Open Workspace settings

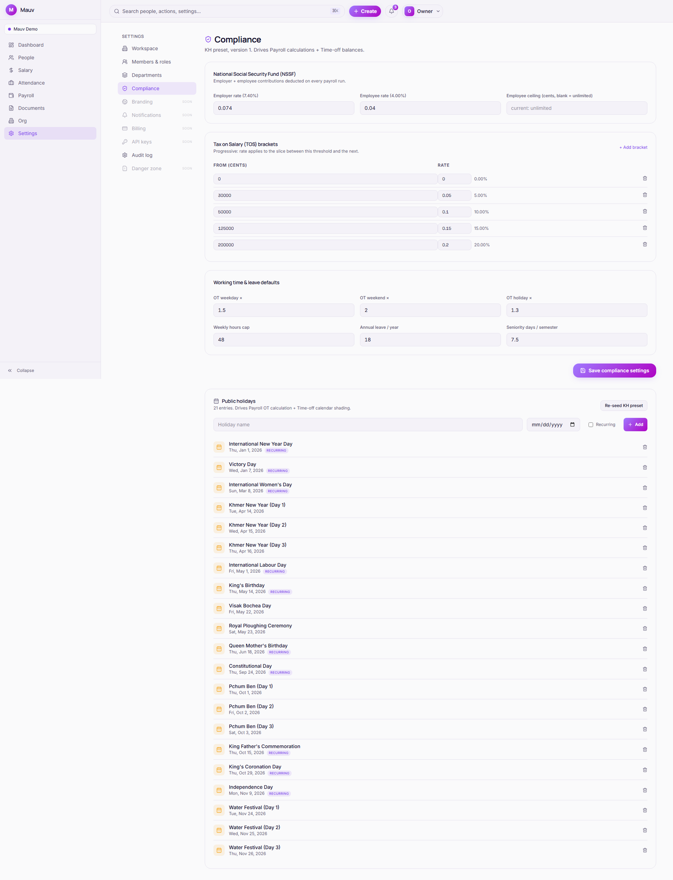pyautogui.click(x=157, y=48)
